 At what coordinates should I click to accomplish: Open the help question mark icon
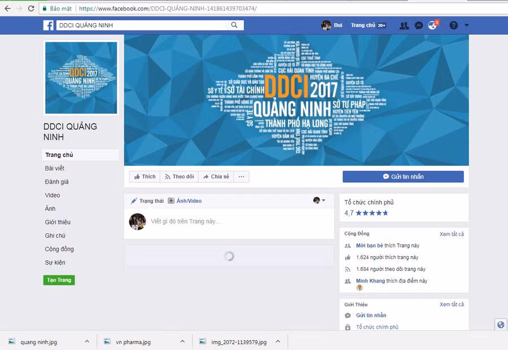pyautogui.click(x=453, y=25)
